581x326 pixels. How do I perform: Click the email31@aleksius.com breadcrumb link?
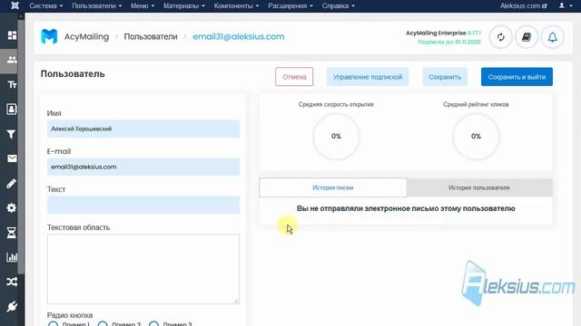tap(239, 36)
